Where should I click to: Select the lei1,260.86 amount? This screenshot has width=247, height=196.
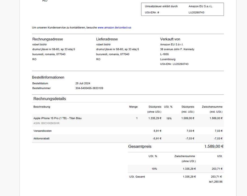pyautogui.click(x=216, y=182)
